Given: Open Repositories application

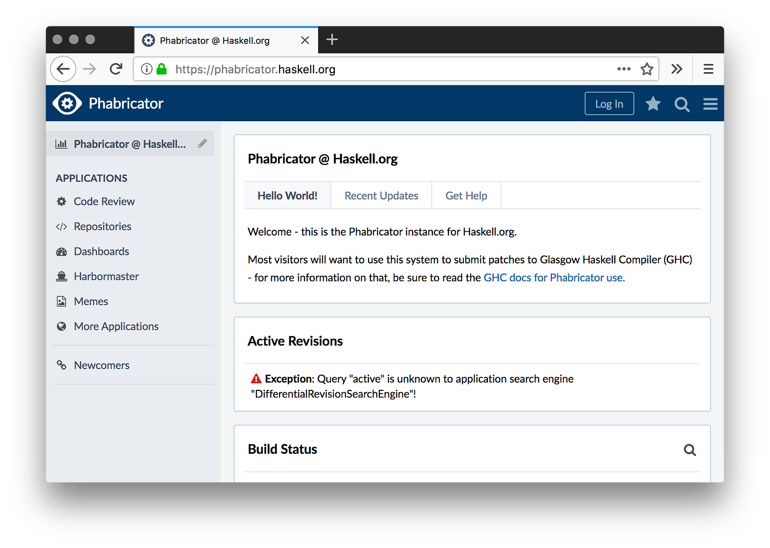Looking at the screenshot, I should [x=103, y=226].
